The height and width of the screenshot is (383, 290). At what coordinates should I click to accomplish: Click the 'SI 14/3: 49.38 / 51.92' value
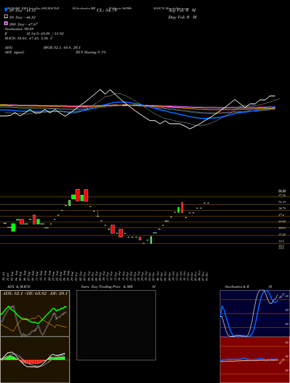click(45, 34)
